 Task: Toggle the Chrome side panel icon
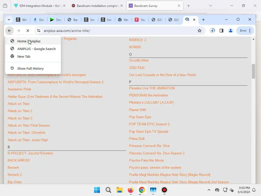(x=221, y=31)
